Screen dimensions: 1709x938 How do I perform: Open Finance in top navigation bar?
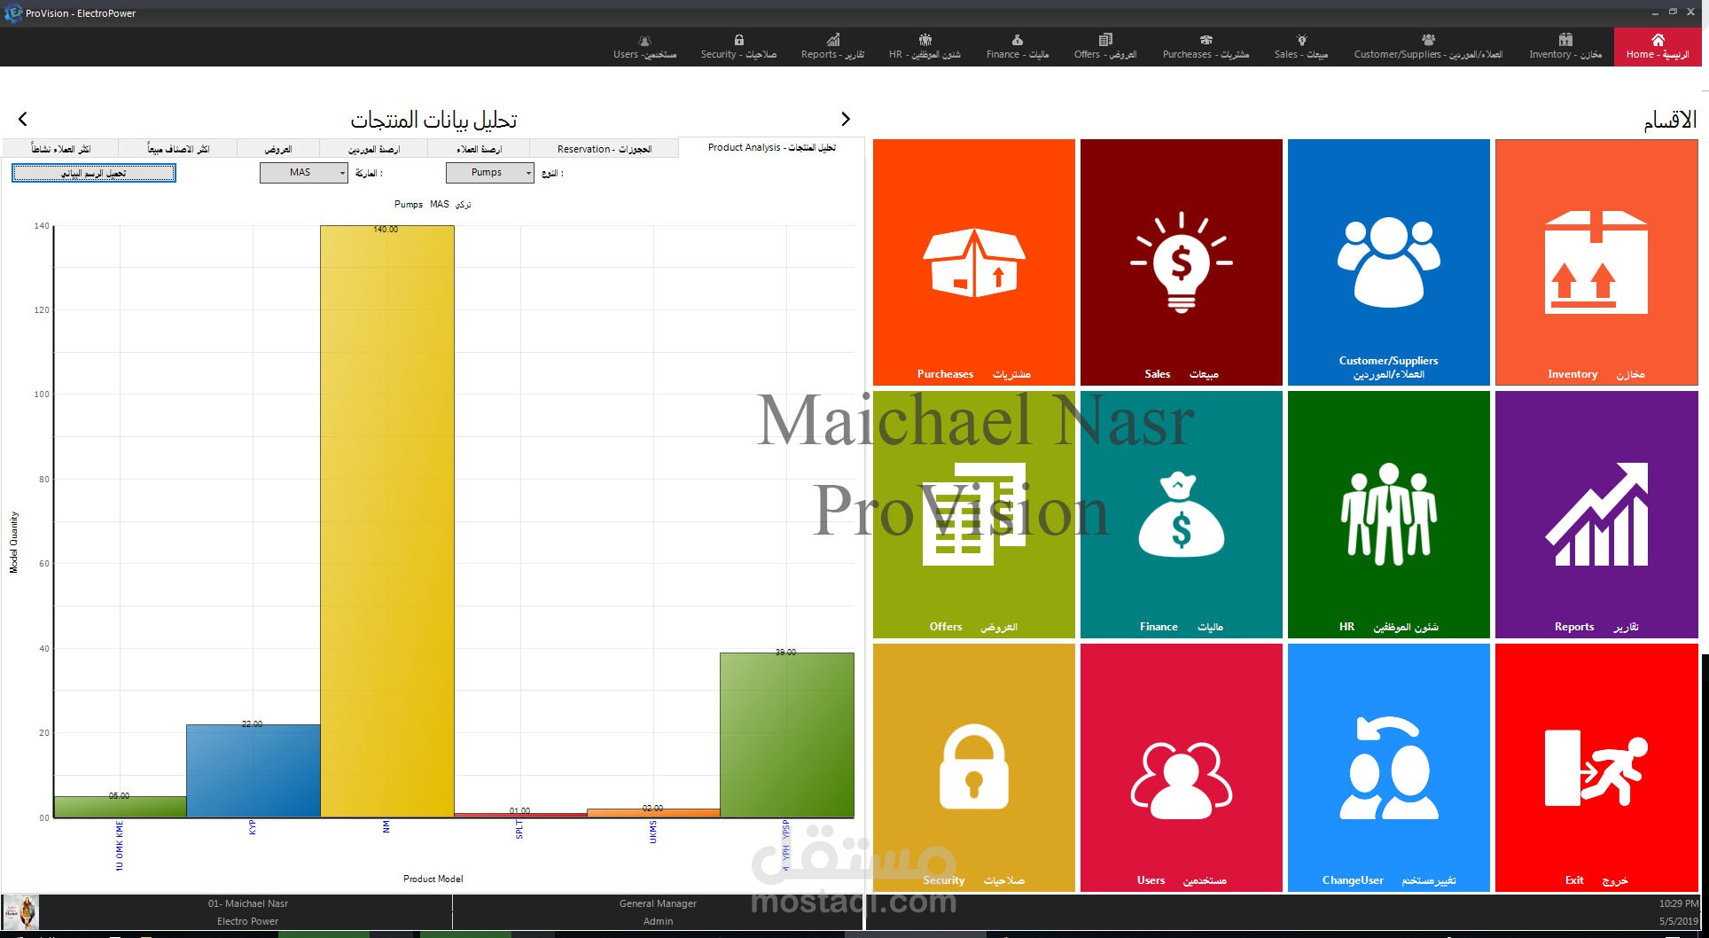tap(1018, 46)
